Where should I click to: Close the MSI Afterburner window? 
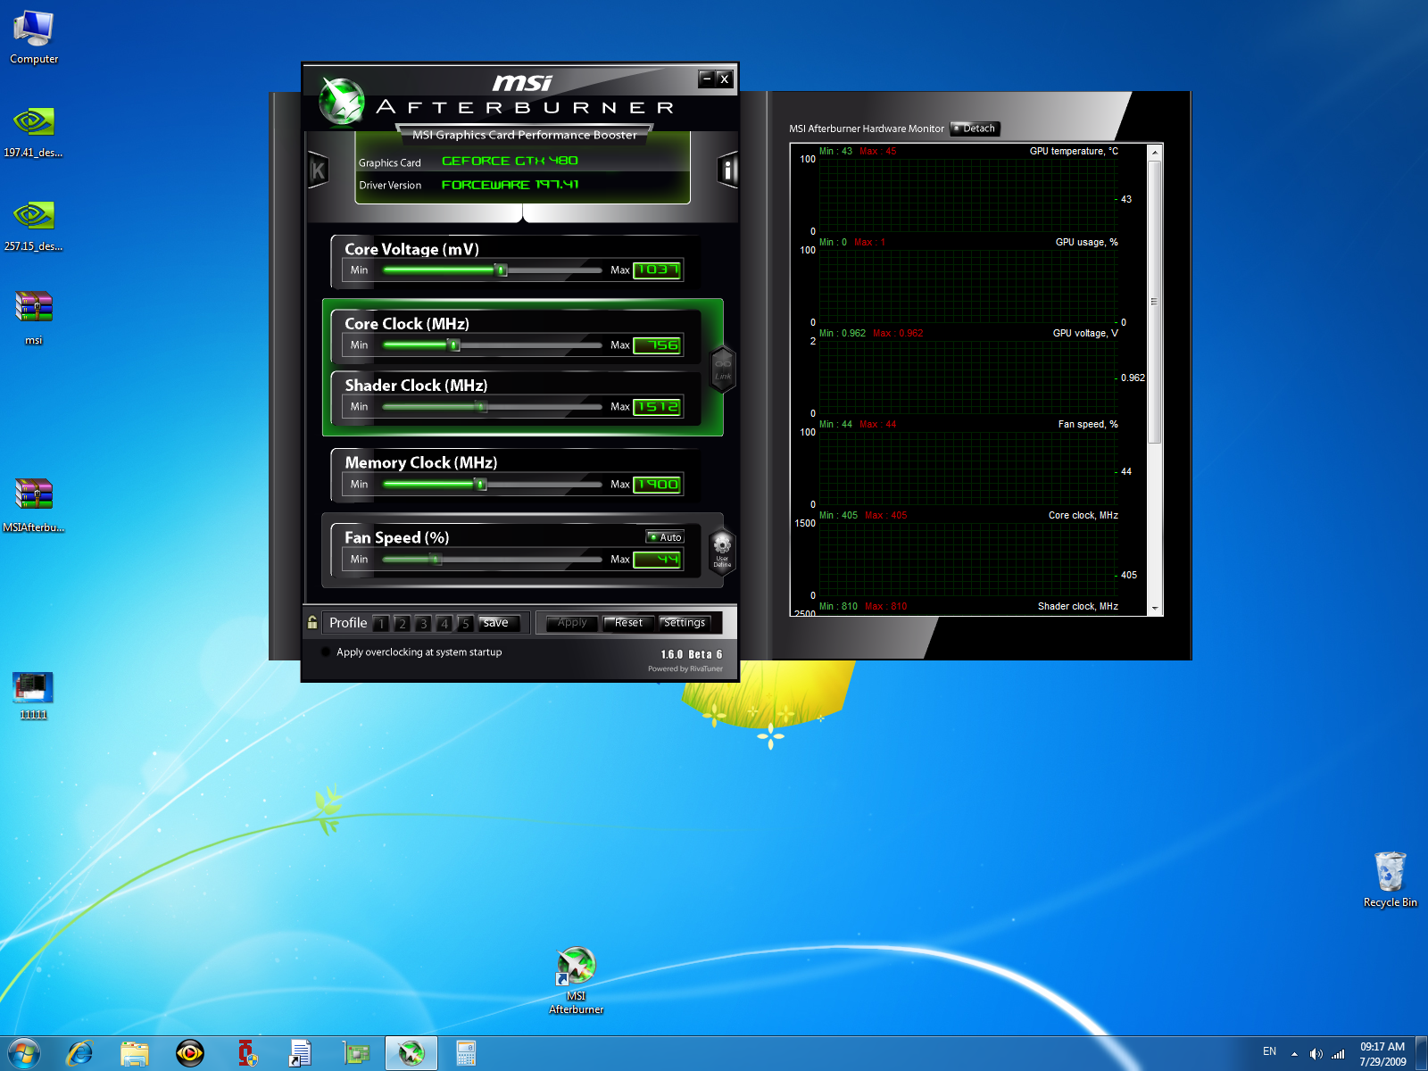(725, 79)
